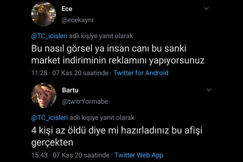This screenshot has width=243, height=162.
Task: Follow the @TC_icisleri mention in Ece's reply
Action: coord(49,36)
